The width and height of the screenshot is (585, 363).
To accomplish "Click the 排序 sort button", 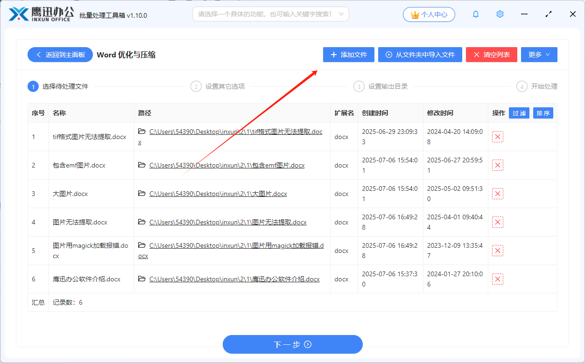I will [543, 113].
